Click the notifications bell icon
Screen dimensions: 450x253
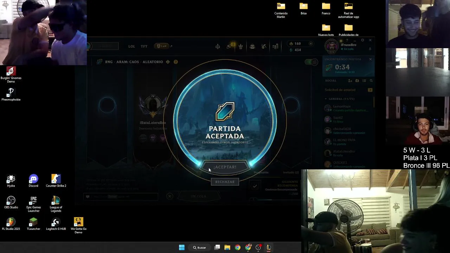370,49
